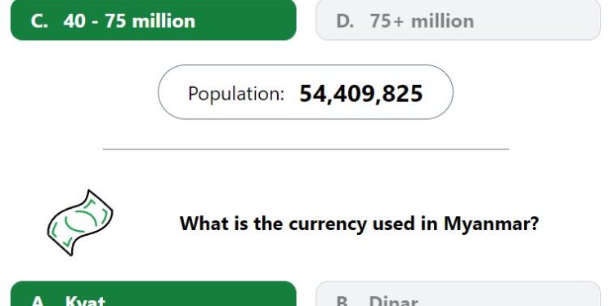The height and width of the screenshot is (306, 613).
Task: Click the word 'Myanmar' in question
Action: (491, 224)
